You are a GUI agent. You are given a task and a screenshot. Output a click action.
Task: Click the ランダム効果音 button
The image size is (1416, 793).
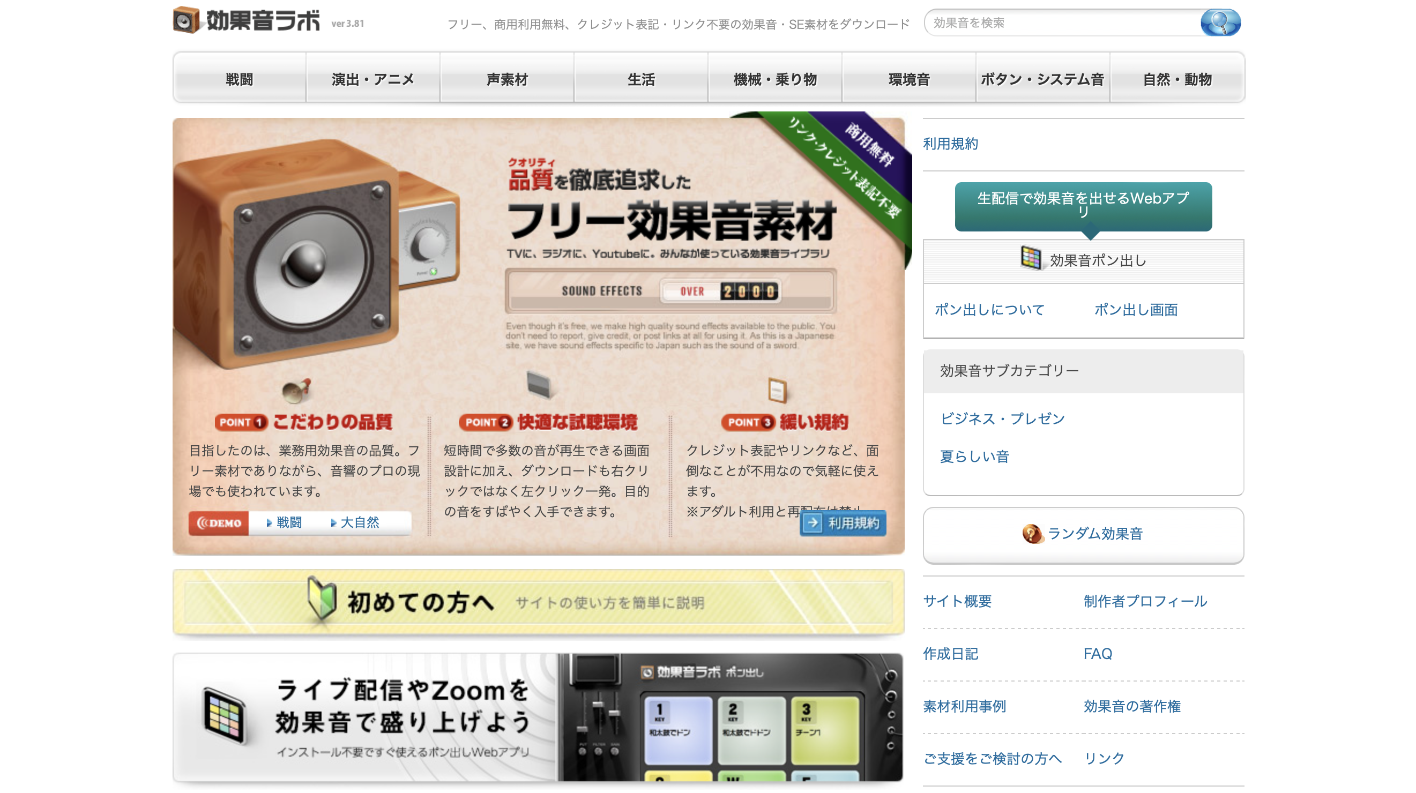[x=1083, y=534]
